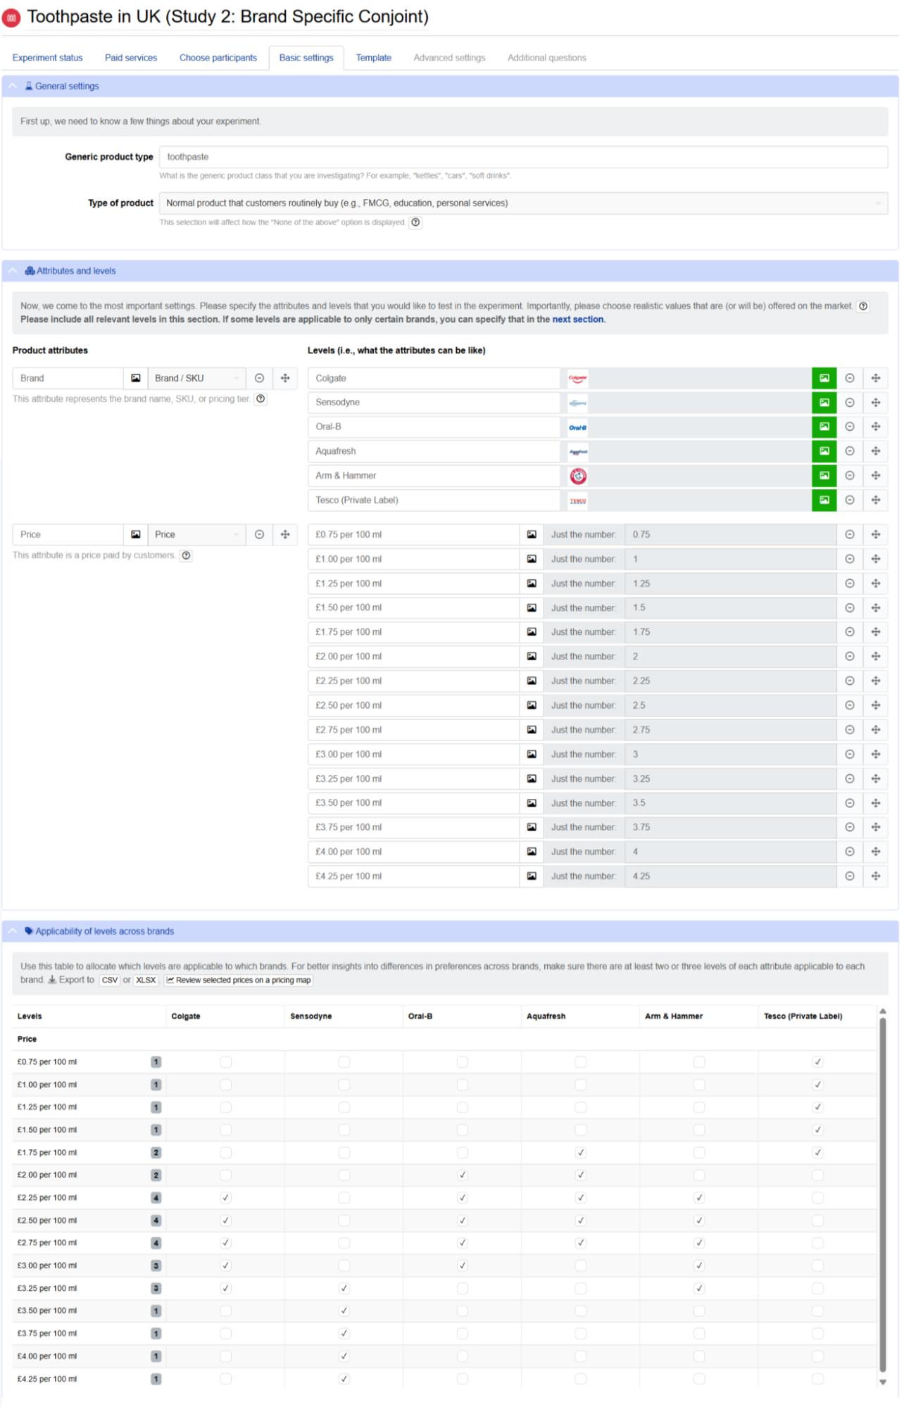Click the move handle for the Price attribute
Image resolution: width=904 pixels, height=1407 pixels.
pos(285,534)
